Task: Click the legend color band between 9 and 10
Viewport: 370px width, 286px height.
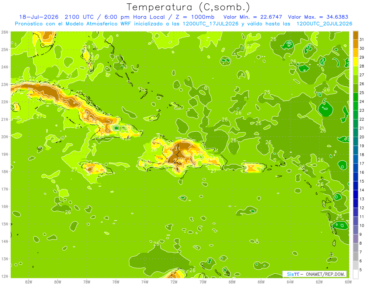Action: pyautogui.click(x=356, y=230)
